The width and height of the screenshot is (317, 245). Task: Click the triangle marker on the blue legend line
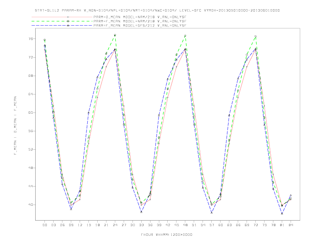[68, 26]
